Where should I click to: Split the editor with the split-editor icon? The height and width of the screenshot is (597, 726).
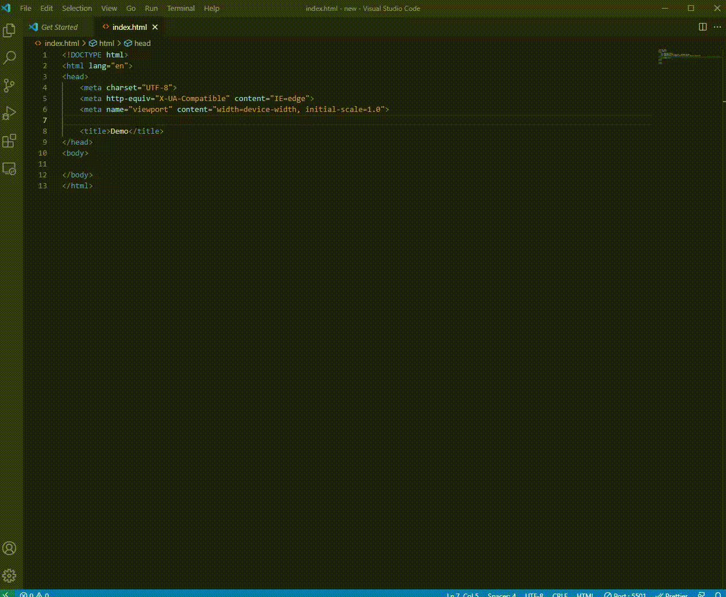(x=702, y=26)
